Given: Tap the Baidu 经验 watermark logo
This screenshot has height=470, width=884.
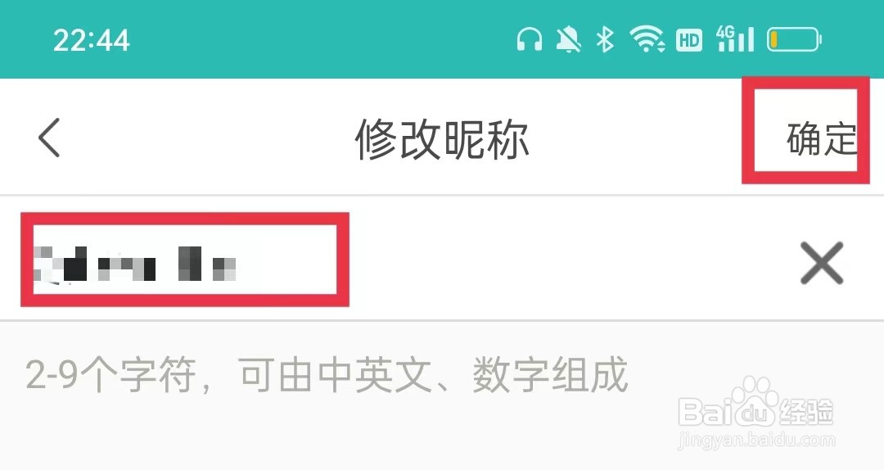Looking at the screenshot, I should tap(755, 411).
